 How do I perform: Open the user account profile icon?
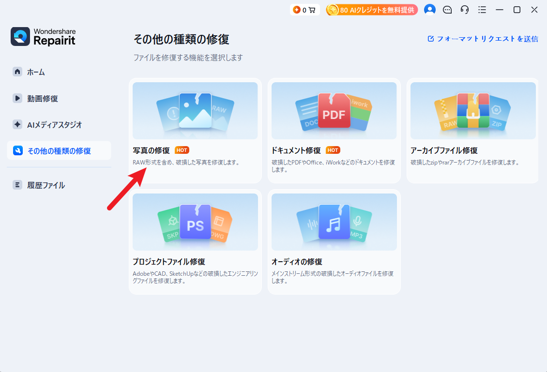pos(429,10)
